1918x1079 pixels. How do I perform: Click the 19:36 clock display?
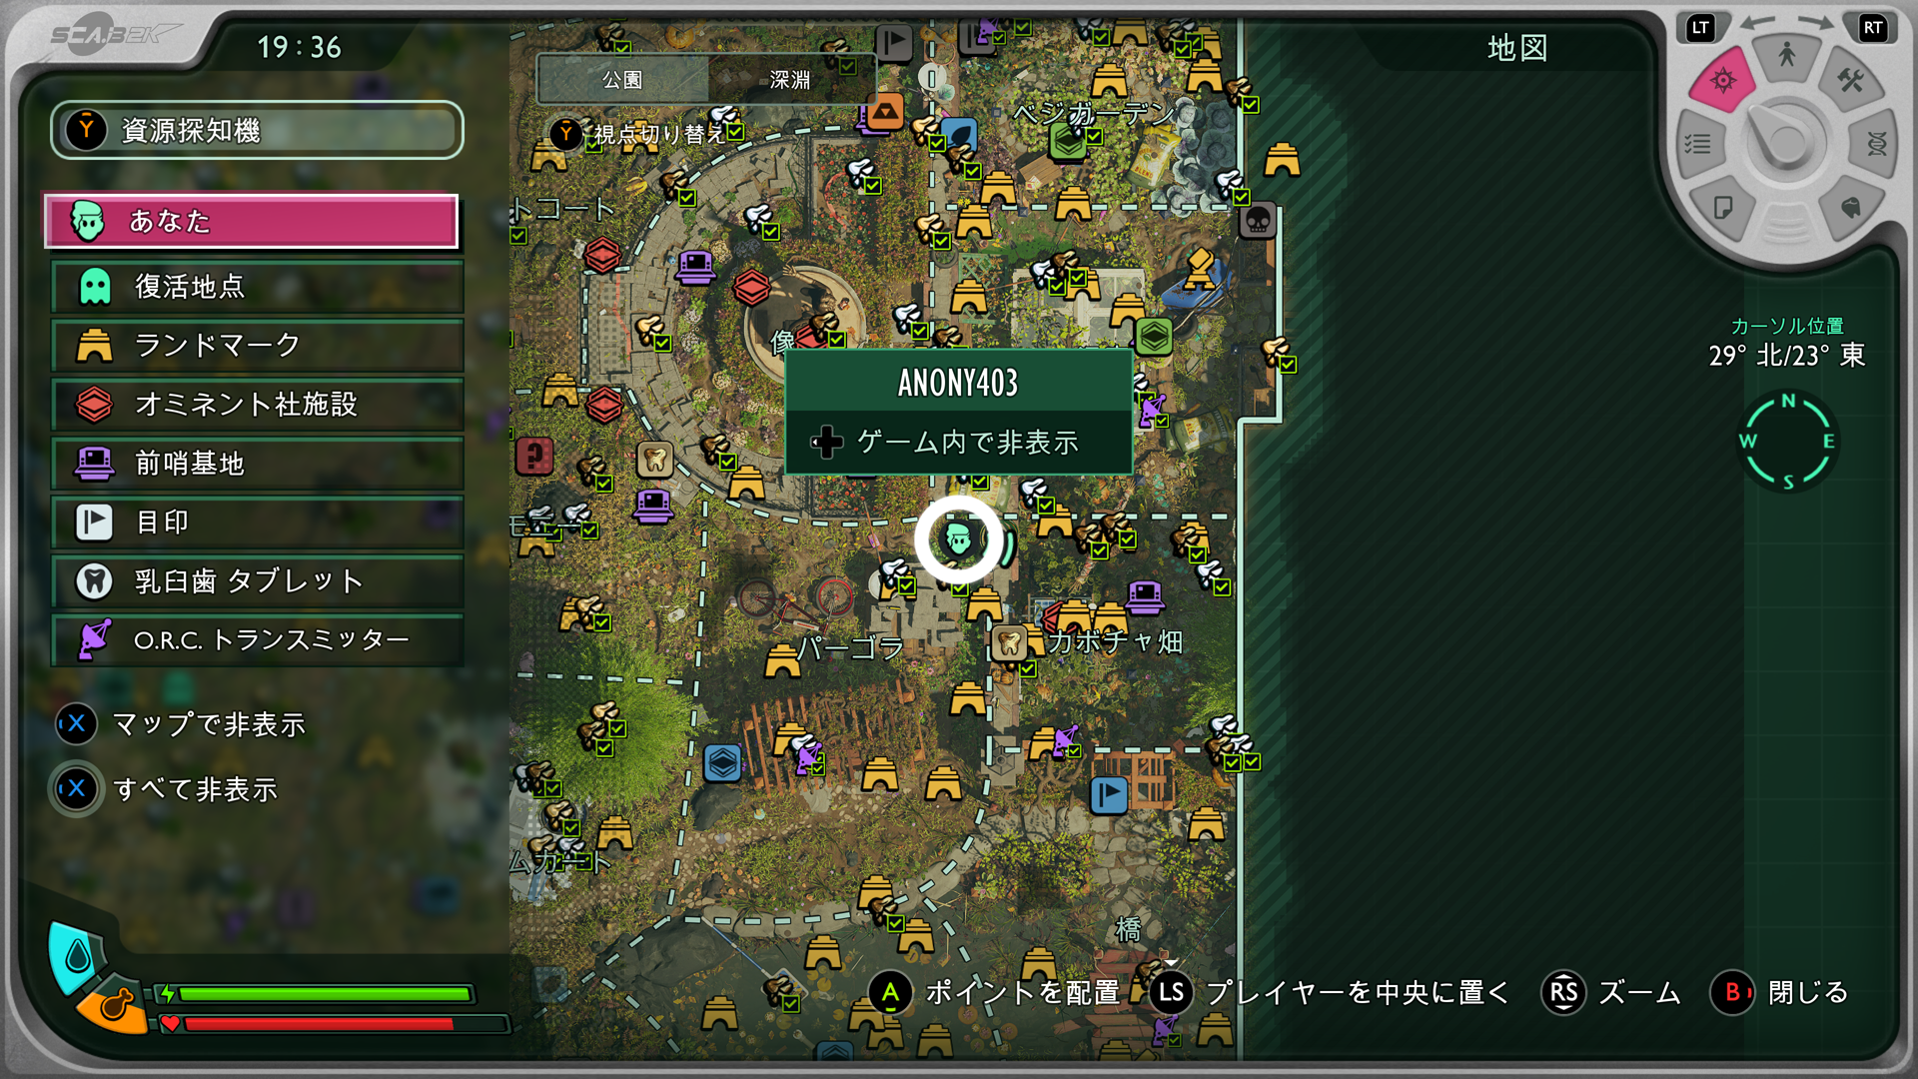click(x=299, y=47)
